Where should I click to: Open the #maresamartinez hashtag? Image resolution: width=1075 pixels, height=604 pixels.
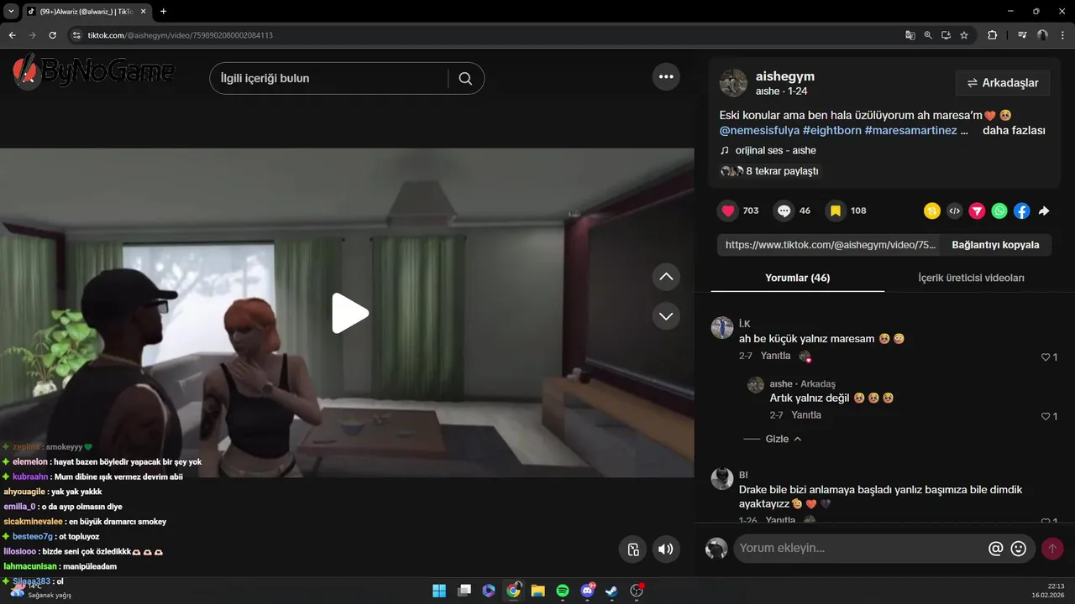[910, 131]
